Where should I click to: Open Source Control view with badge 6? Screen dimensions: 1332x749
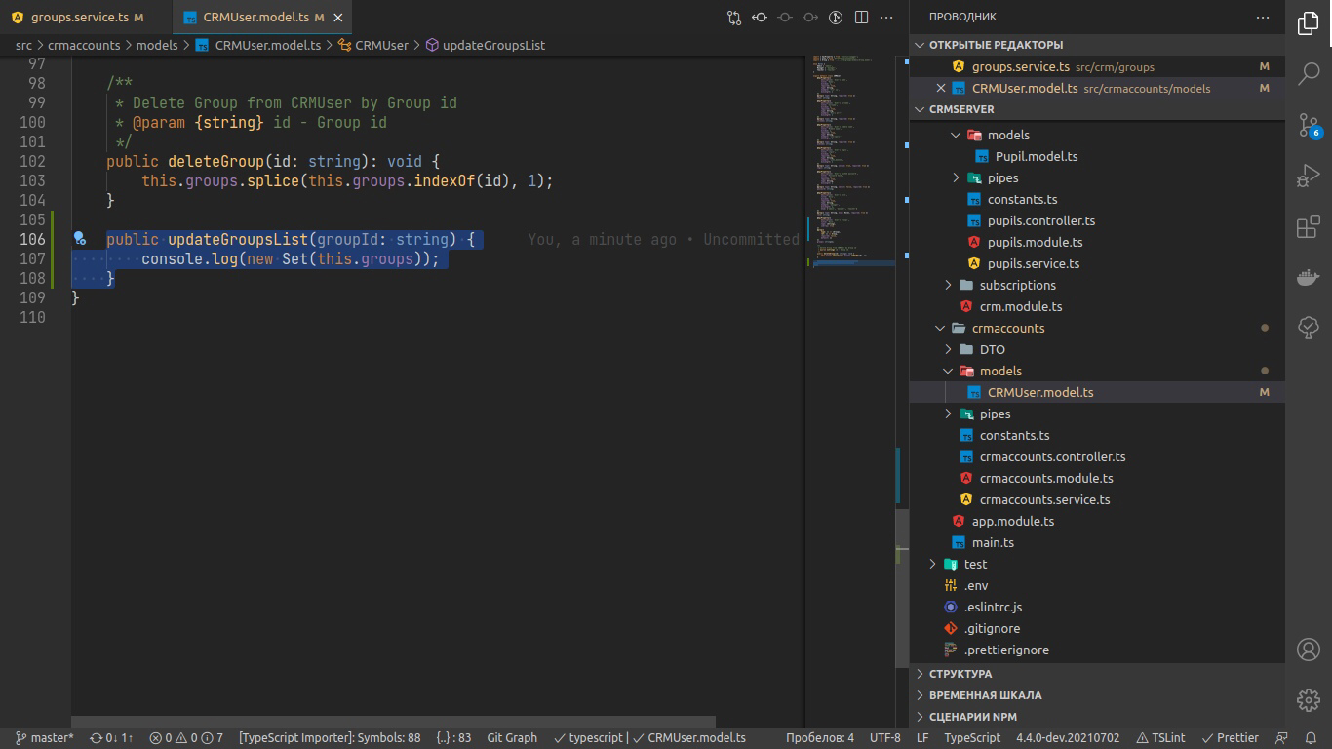pos(1309,125)
